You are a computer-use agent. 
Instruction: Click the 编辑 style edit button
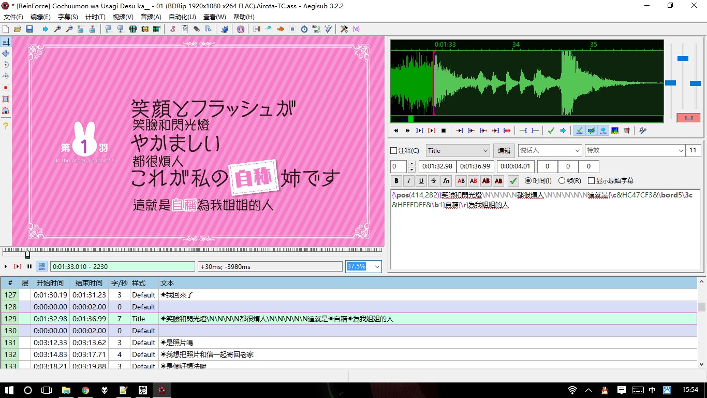pos(504,151)
